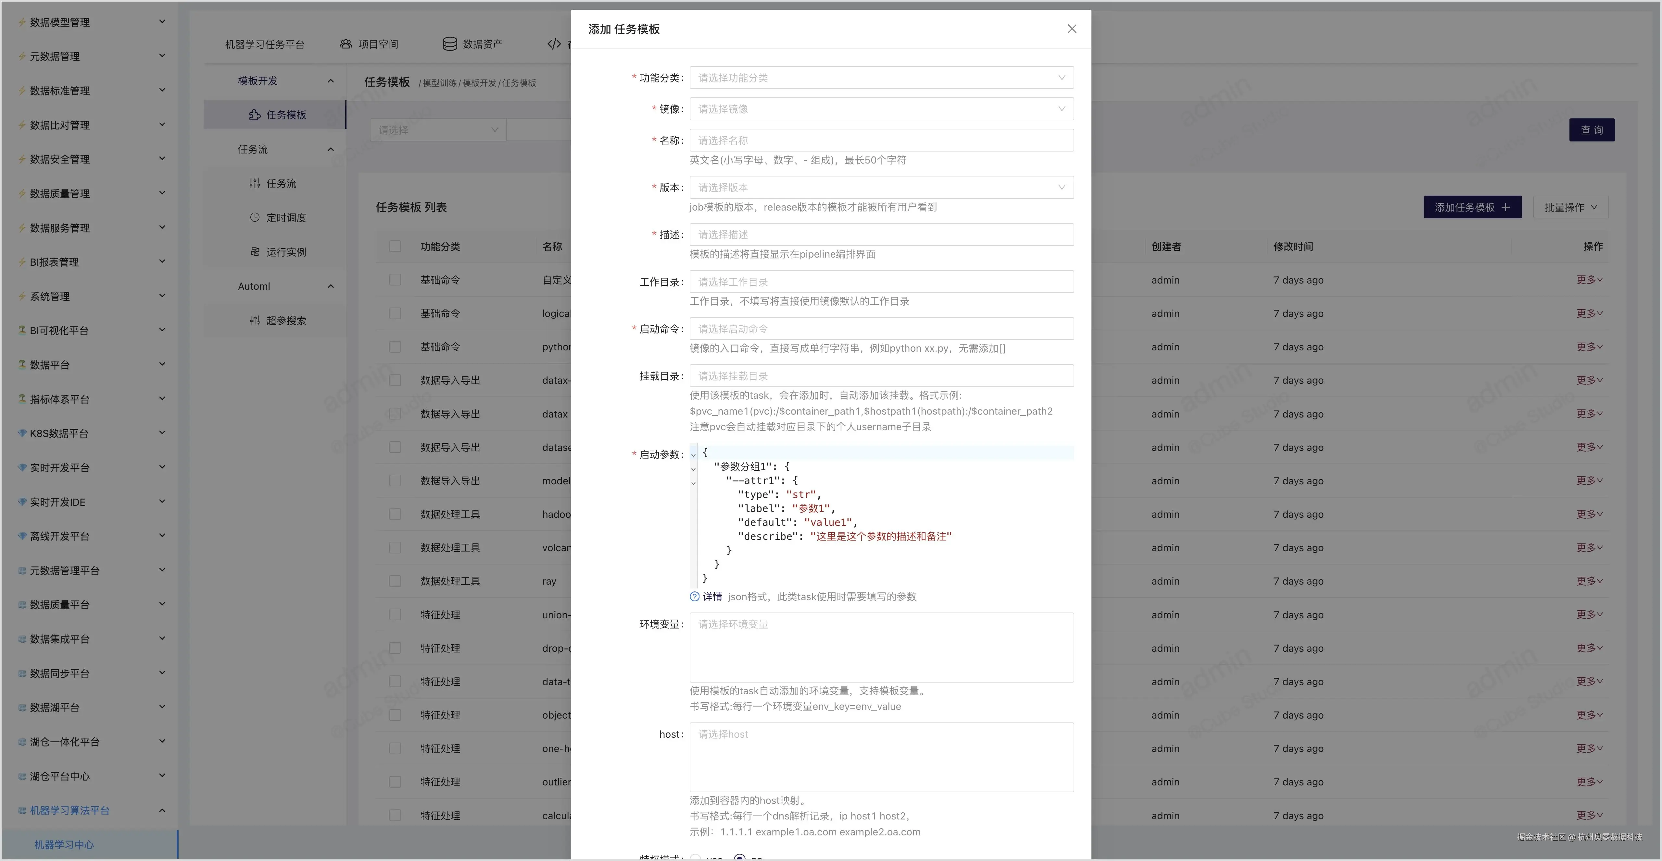This screenshot has width=1662, height=861.
Task: Expand the 版本 dropdown
Action: [x=881, y=188]
